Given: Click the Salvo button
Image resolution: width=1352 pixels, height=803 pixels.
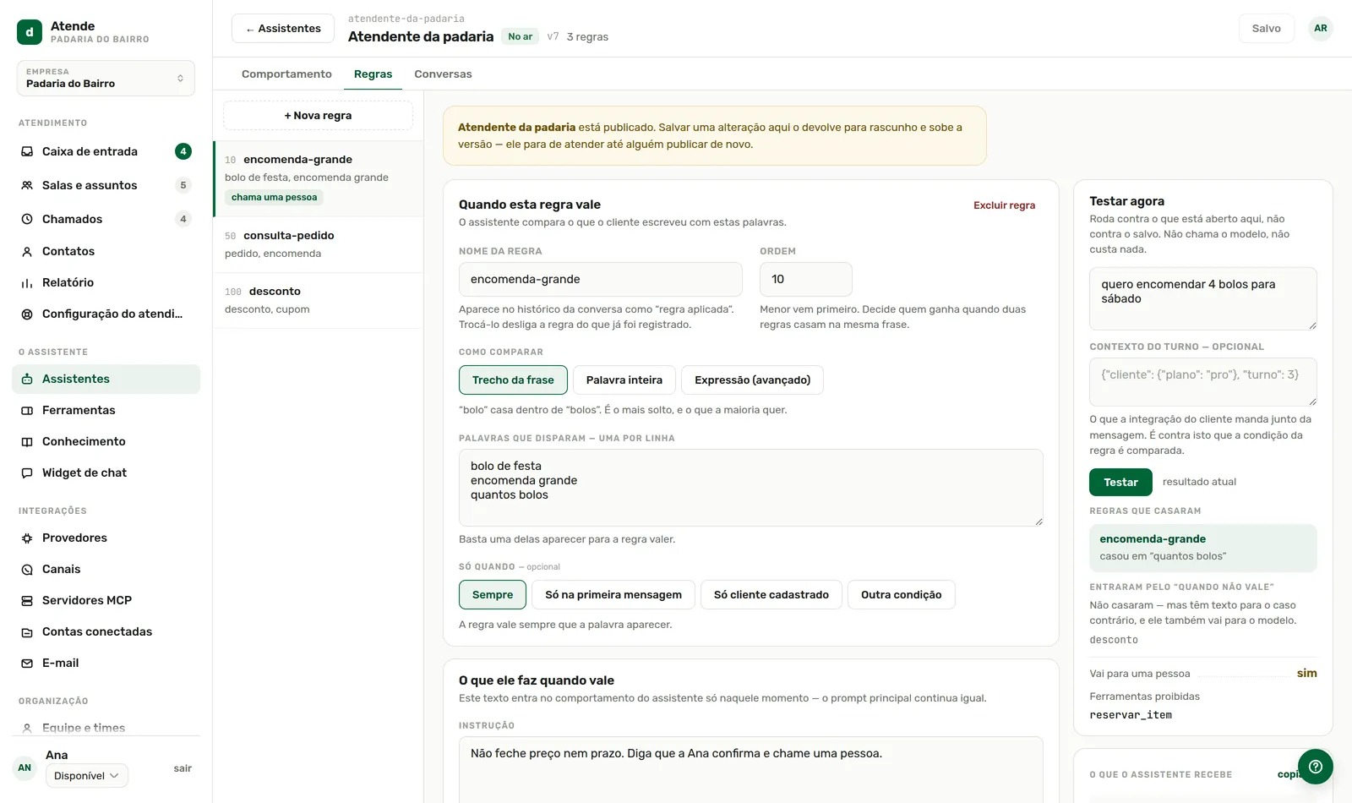Looking at the screenshot, I should [1266, 28].
